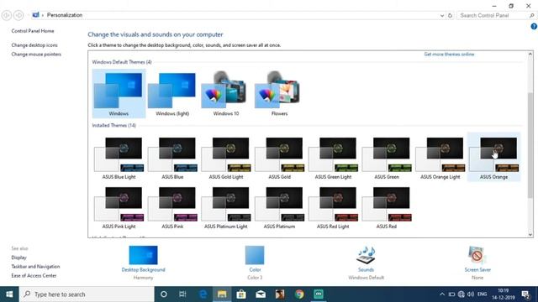Click the theme list scroll down arrow
This screenshot has height=302, width=538.
(530, 235)
